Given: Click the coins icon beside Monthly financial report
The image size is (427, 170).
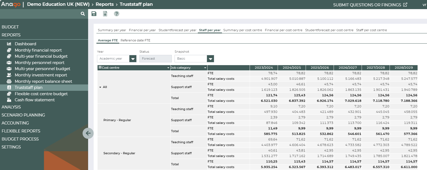Looking at the screenshot, I should pos(9,50).
